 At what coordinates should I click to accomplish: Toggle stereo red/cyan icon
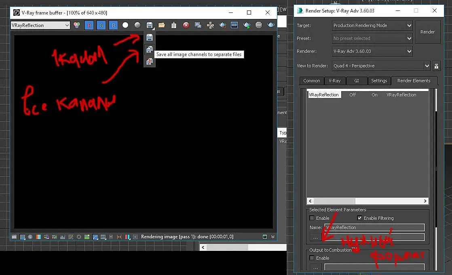click(127, 237)
